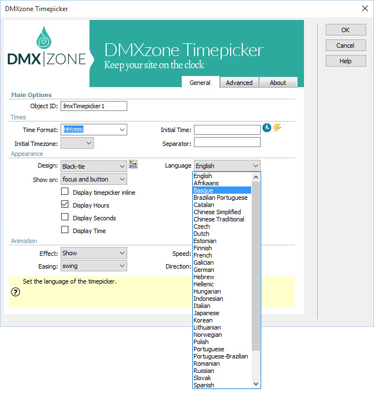374x394 pixels.
Task: Open the design color grid icon
Action: (133, 164)
